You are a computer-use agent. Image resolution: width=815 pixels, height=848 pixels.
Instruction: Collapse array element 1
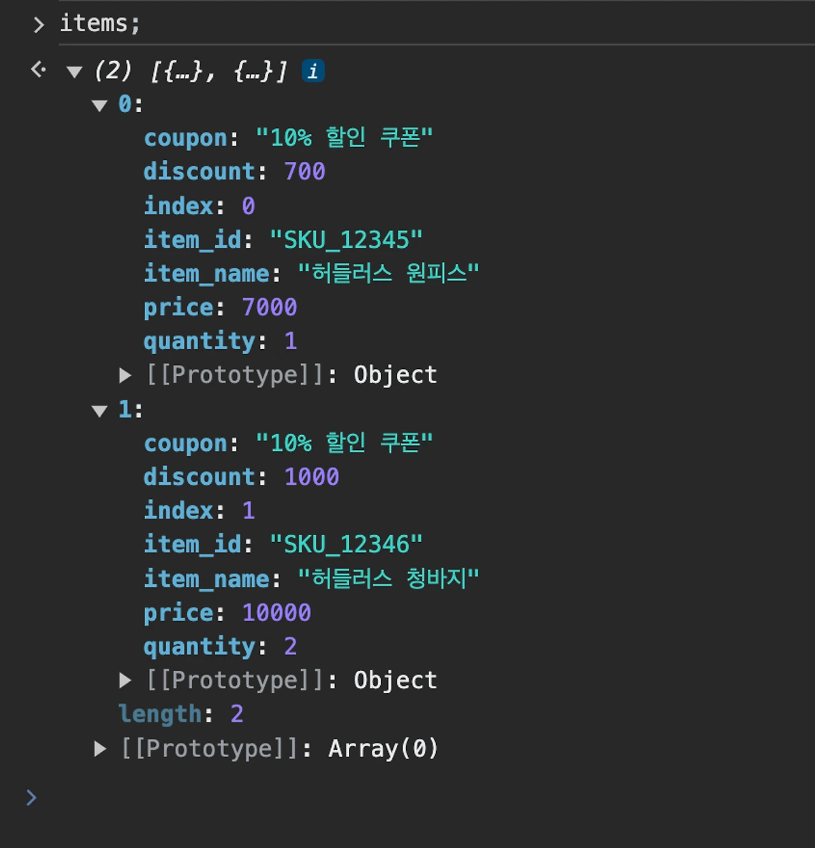(100, 411)
